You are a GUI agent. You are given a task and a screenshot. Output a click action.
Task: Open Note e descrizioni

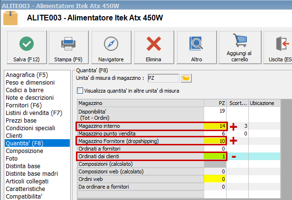tap(29, 98)
